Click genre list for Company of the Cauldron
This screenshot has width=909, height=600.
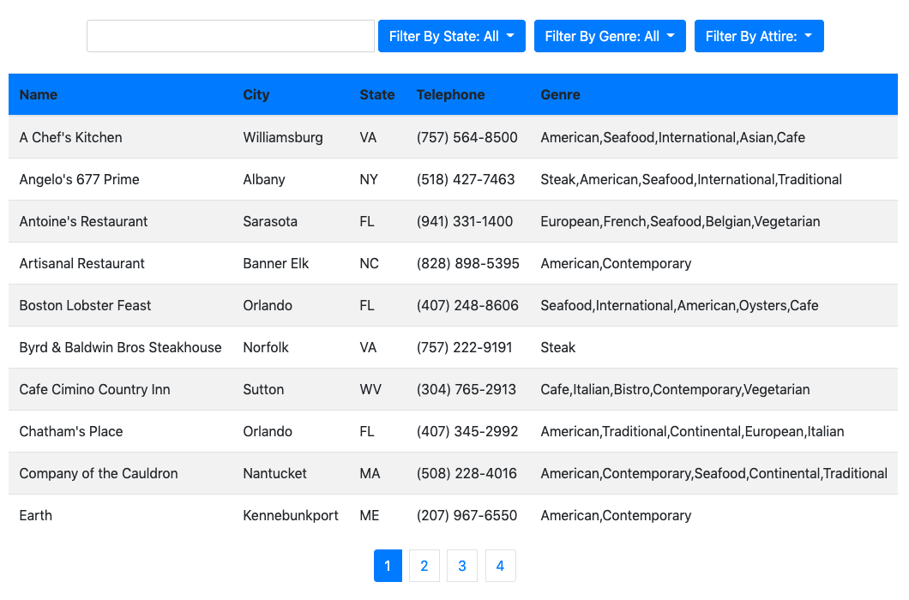click(x=713, y=474)
